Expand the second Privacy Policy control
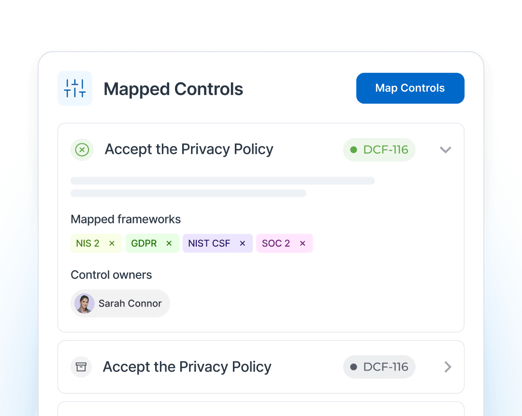 (448, 367)
